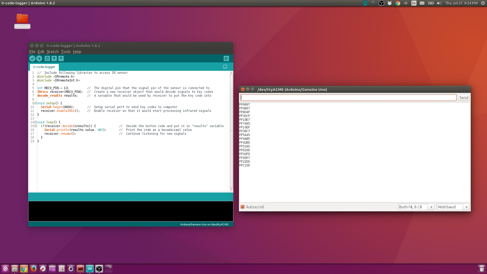This screenshot has height=274, width=487.
Task: Open the Tools menu
Action: (x=66, y=52)
